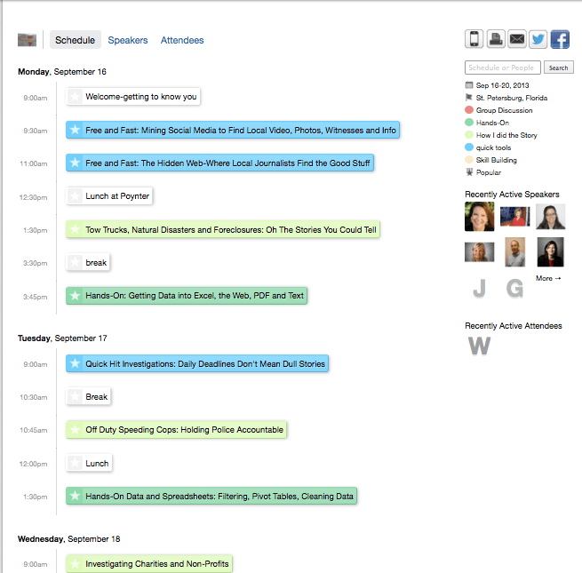Click the email envelope icon
The width and height of the screenshot is (582, 573).
point(517,39)
